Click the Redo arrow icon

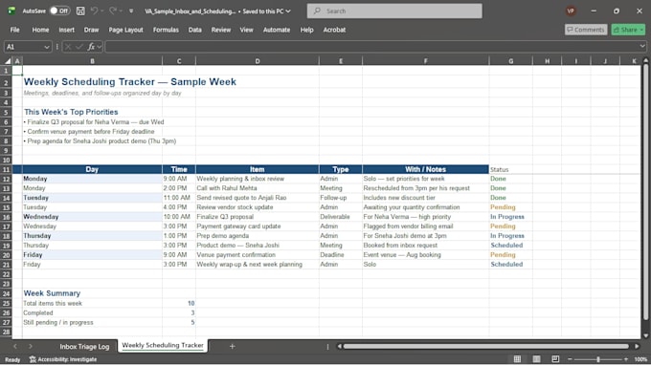(113, 11)
